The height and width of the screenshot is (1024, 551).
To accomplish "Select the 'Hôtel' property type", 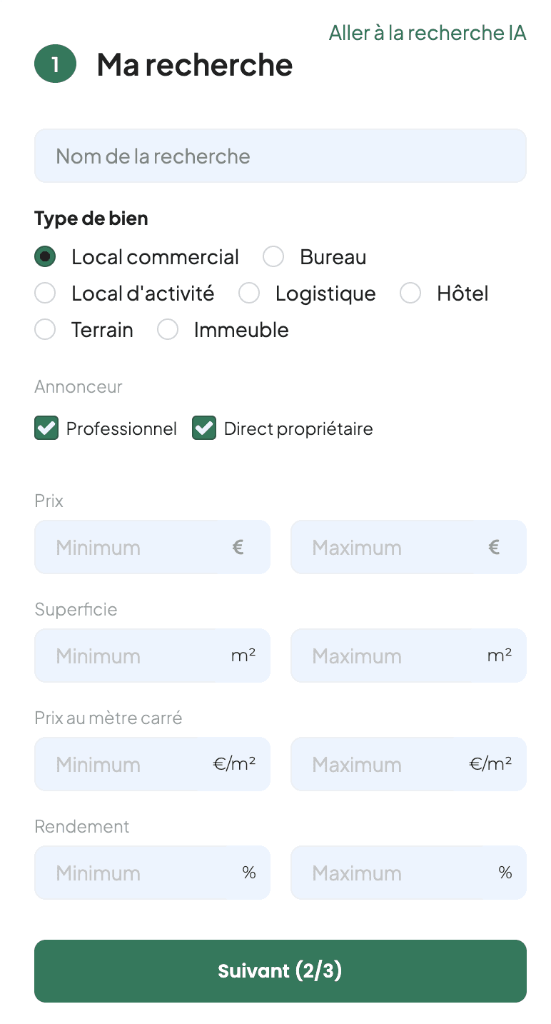I will click(x=410, y=293).
